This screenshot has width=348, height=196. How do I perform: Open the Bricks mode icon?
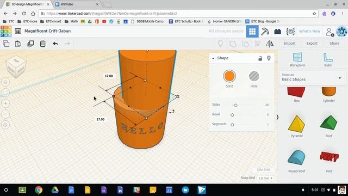click(x=277, y=32)
